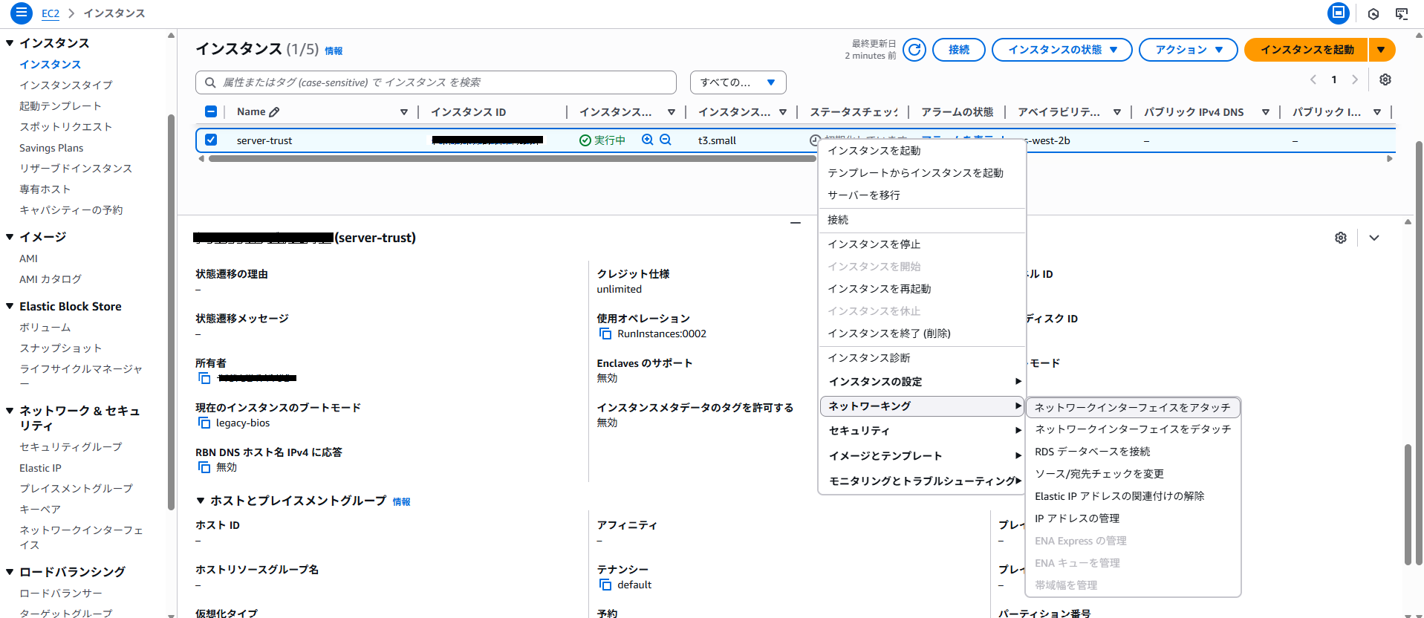
Task: Click the hexagon icon in top bar
Action: click(1373, 13)
